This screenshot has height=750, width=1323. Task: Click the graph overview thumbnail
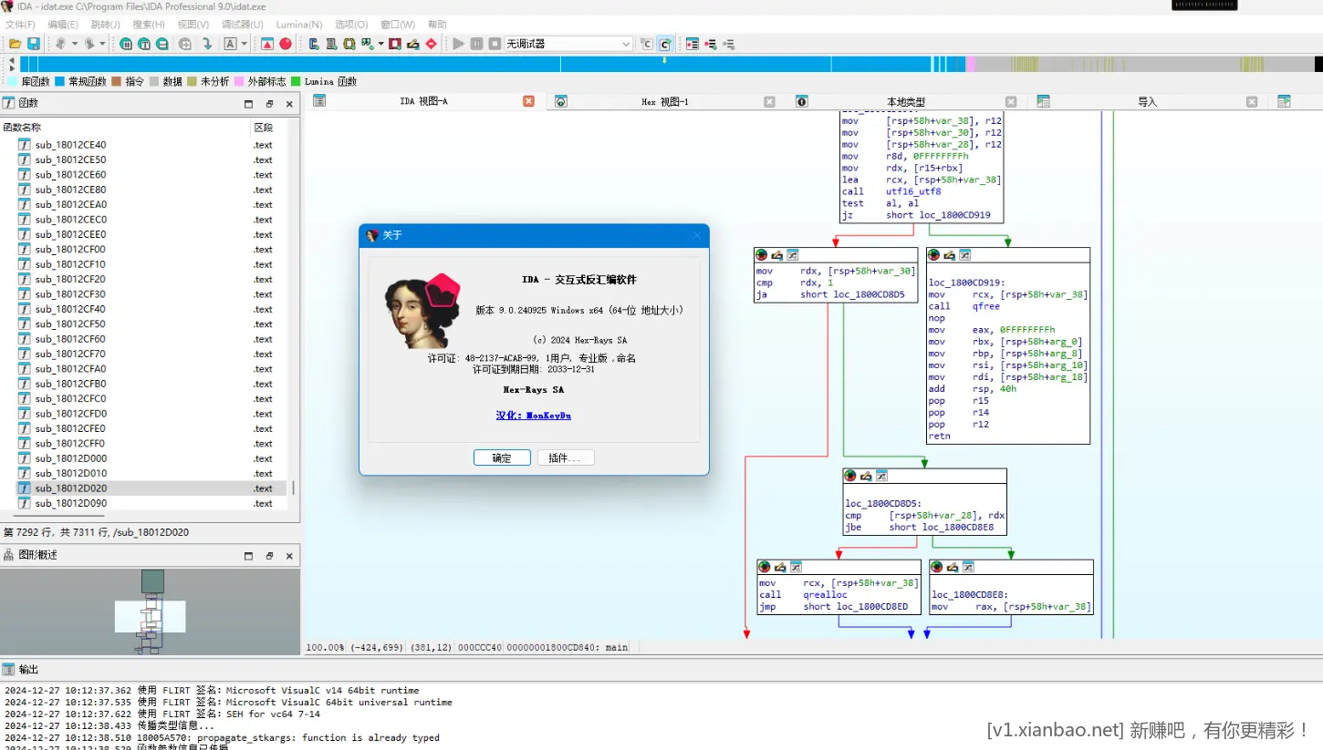tap(150, 611)
